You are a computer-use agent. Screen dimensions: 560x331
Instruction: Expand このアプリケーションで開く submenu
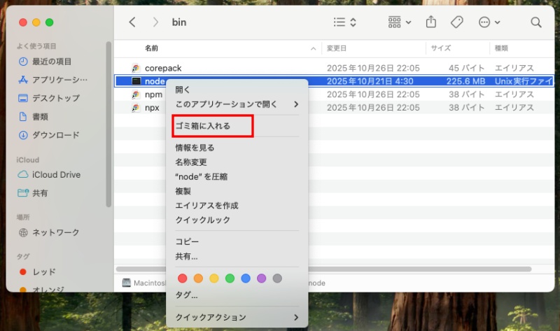click(237, 104)
